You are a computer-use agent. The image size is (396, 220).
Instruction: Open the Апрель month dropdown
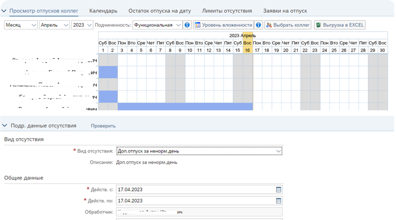[x=55, y=25]
